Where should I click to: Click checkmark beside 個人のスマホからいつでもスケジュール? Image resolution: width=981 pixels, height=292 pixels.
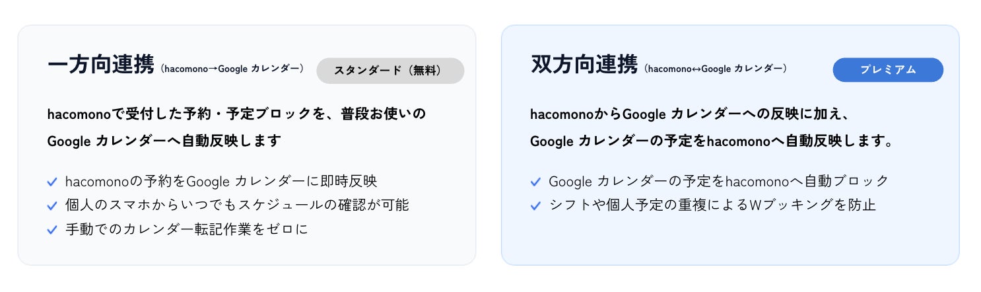click(52, 205)
